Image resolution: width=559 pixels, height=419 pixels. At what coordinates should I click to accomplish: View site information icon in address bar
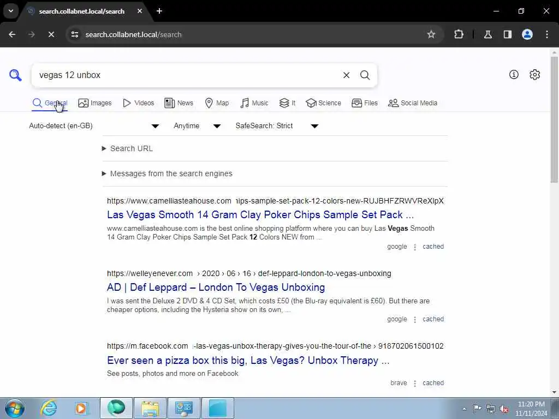(x=74, y=34)
